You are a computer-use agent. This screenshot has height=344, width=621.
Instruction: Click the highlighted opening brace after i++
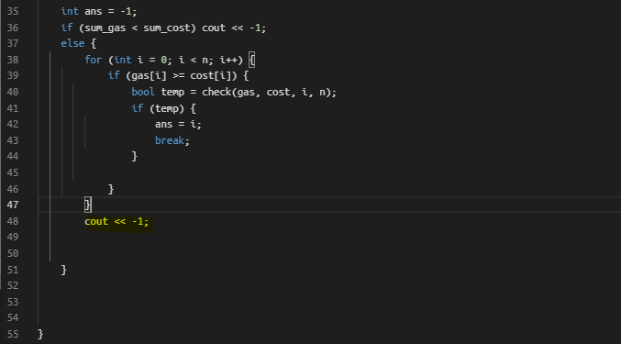[x=252, y=60]
